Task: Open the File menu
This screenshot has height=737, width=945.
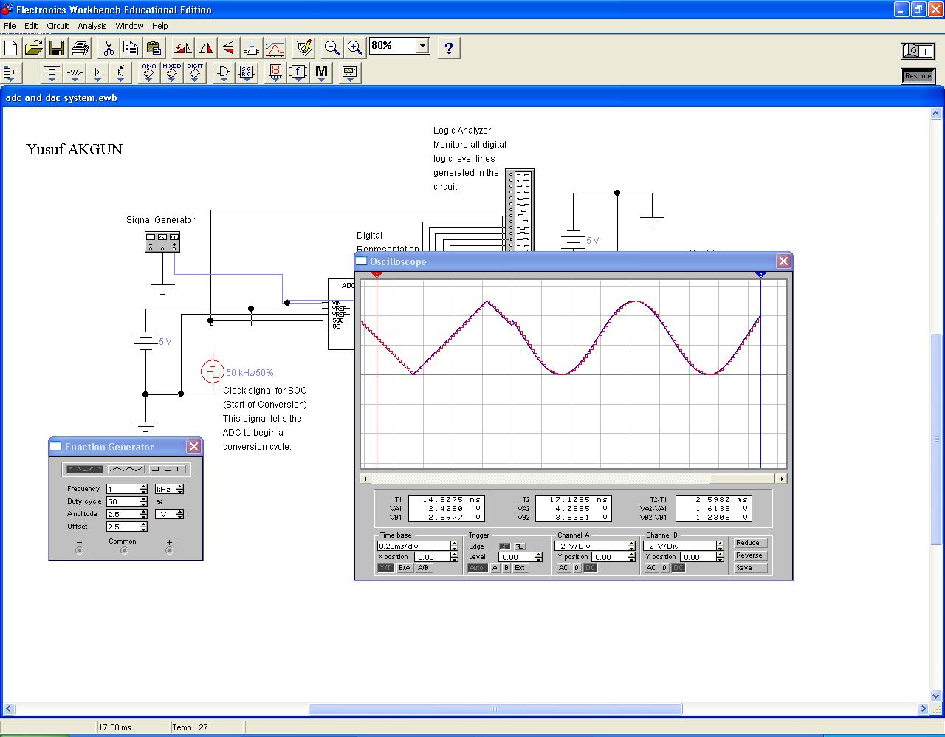Action: 10,26
